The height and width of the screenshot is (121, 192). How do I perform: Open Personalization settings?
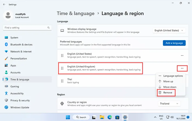pyautogui.click(x=27, y=58)
